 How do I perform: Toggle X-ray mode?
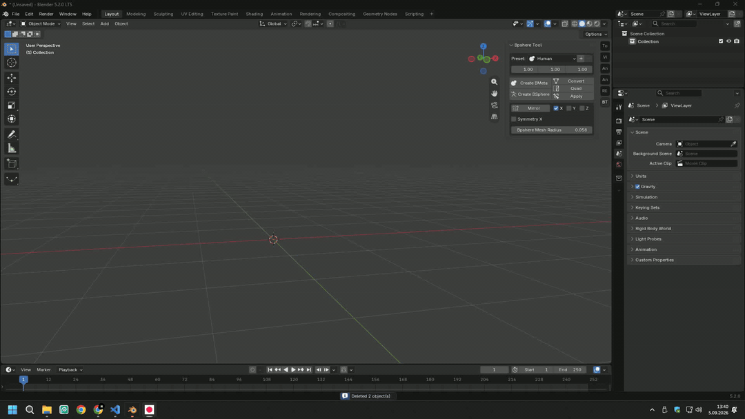click(x=564, y=23)
